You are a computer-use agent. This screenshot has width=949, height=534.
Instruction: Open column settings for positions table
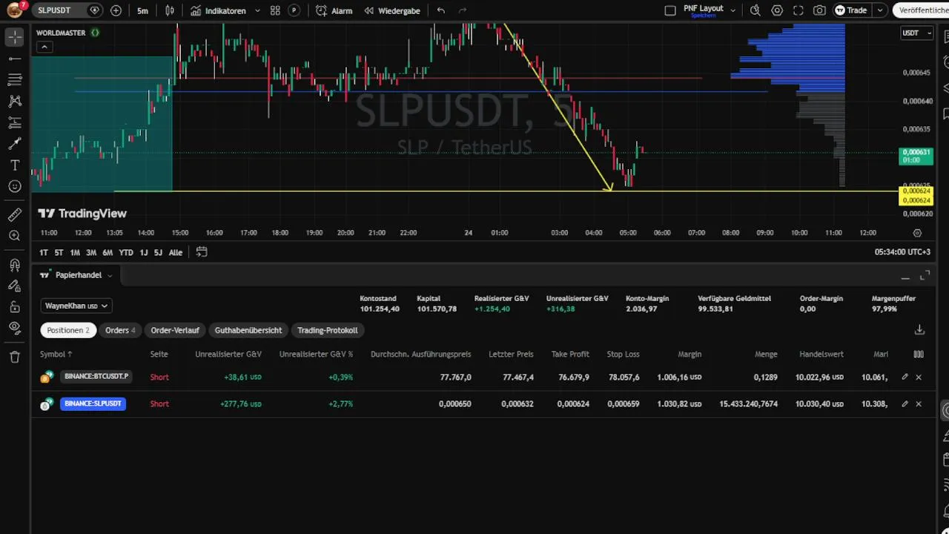(919, 355)
